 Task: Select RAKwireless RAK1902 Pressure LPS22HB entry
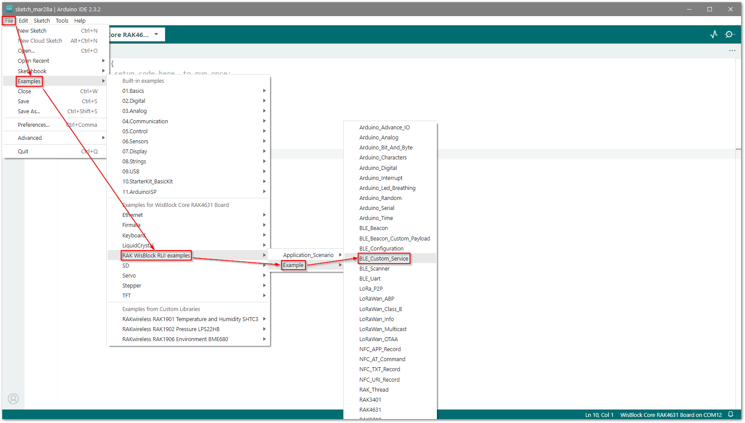(x=189, y=329)
